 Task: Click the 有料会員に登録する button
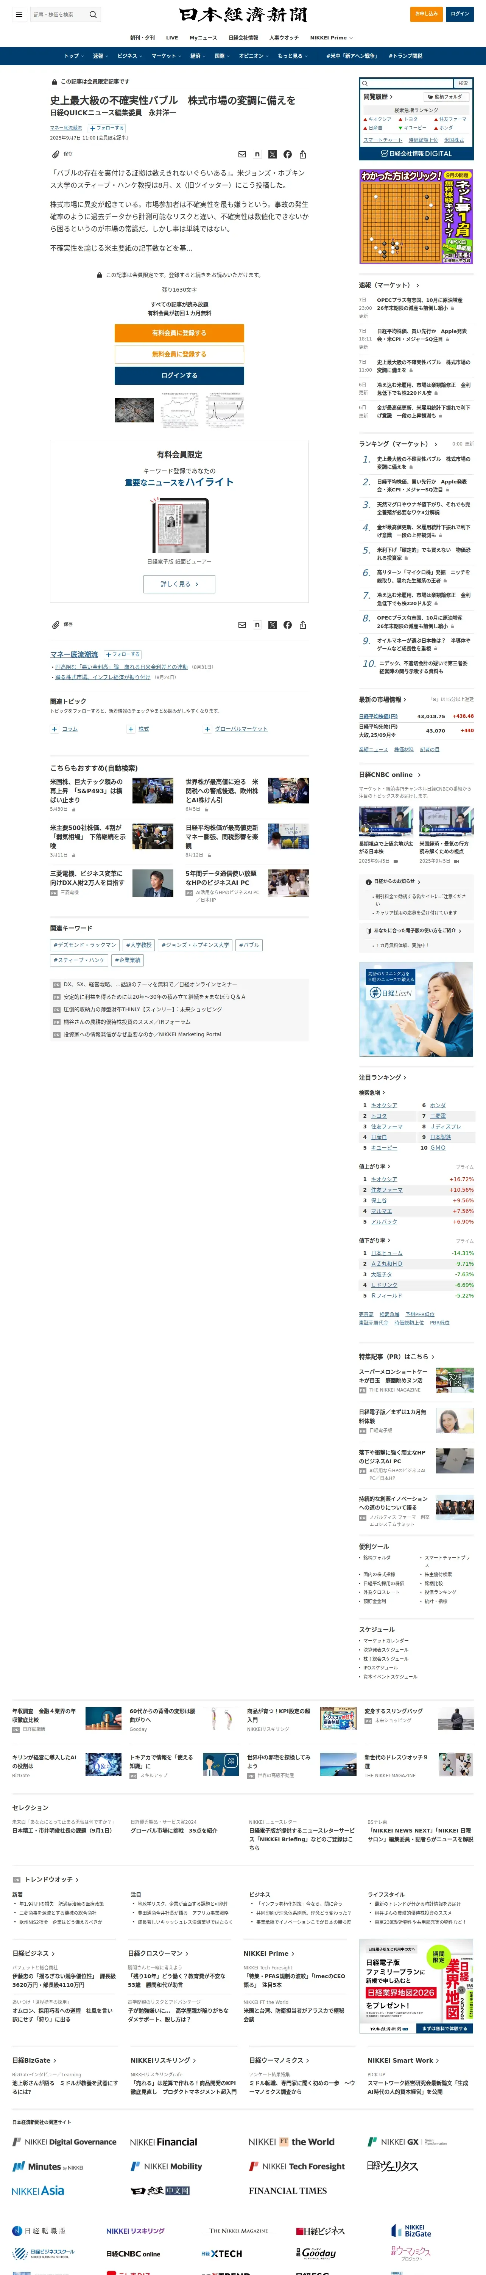[x=179, y=333]
